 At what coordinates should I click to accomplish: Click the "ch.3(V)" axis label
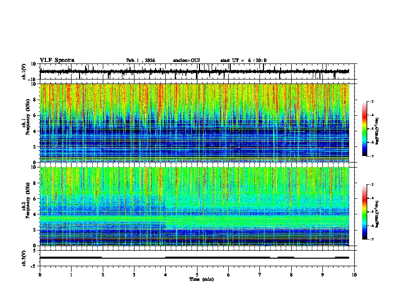24,258
